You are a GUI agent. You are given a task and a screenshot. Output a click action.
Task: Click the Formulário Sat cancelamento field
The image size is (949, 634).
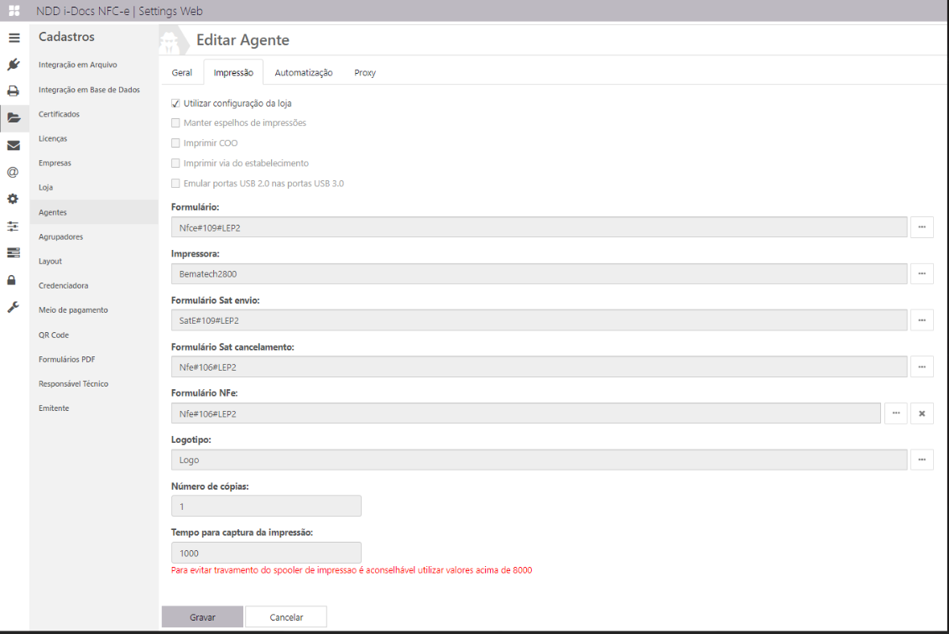tap(540, 367)
